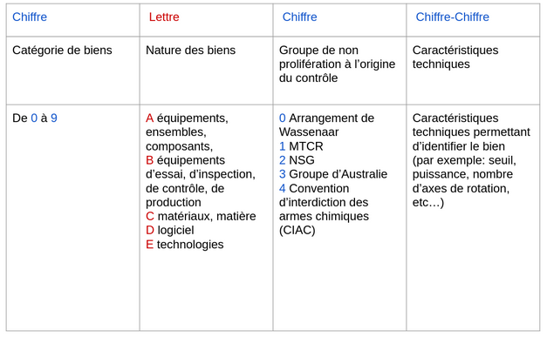This screenshot has width=547, height=337.
Task: Click the '4 Convention' CIAC entry
Action: (324, 209)
